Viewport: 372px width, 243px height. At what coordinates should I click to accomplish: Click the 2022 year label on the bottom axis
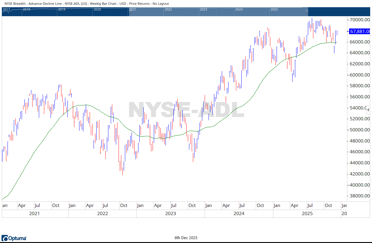102,213
